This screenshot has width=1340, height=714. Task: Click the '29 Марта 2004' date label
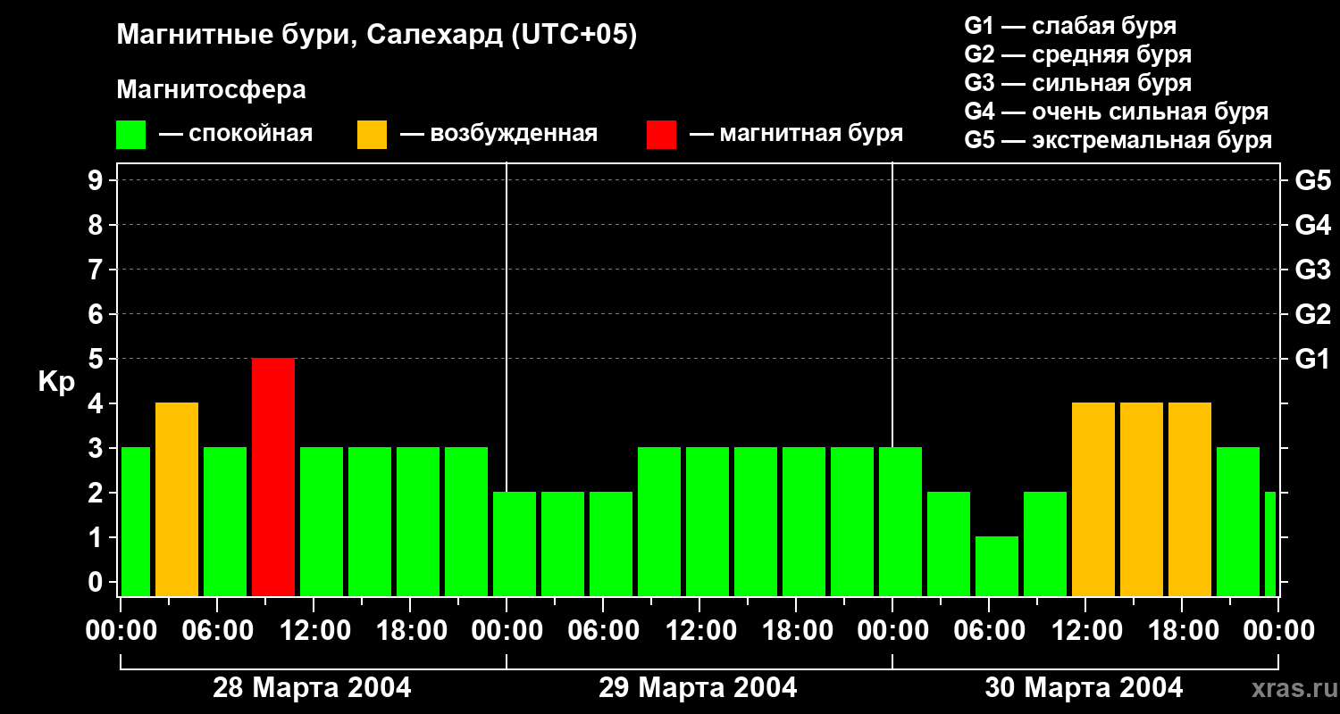698,688
